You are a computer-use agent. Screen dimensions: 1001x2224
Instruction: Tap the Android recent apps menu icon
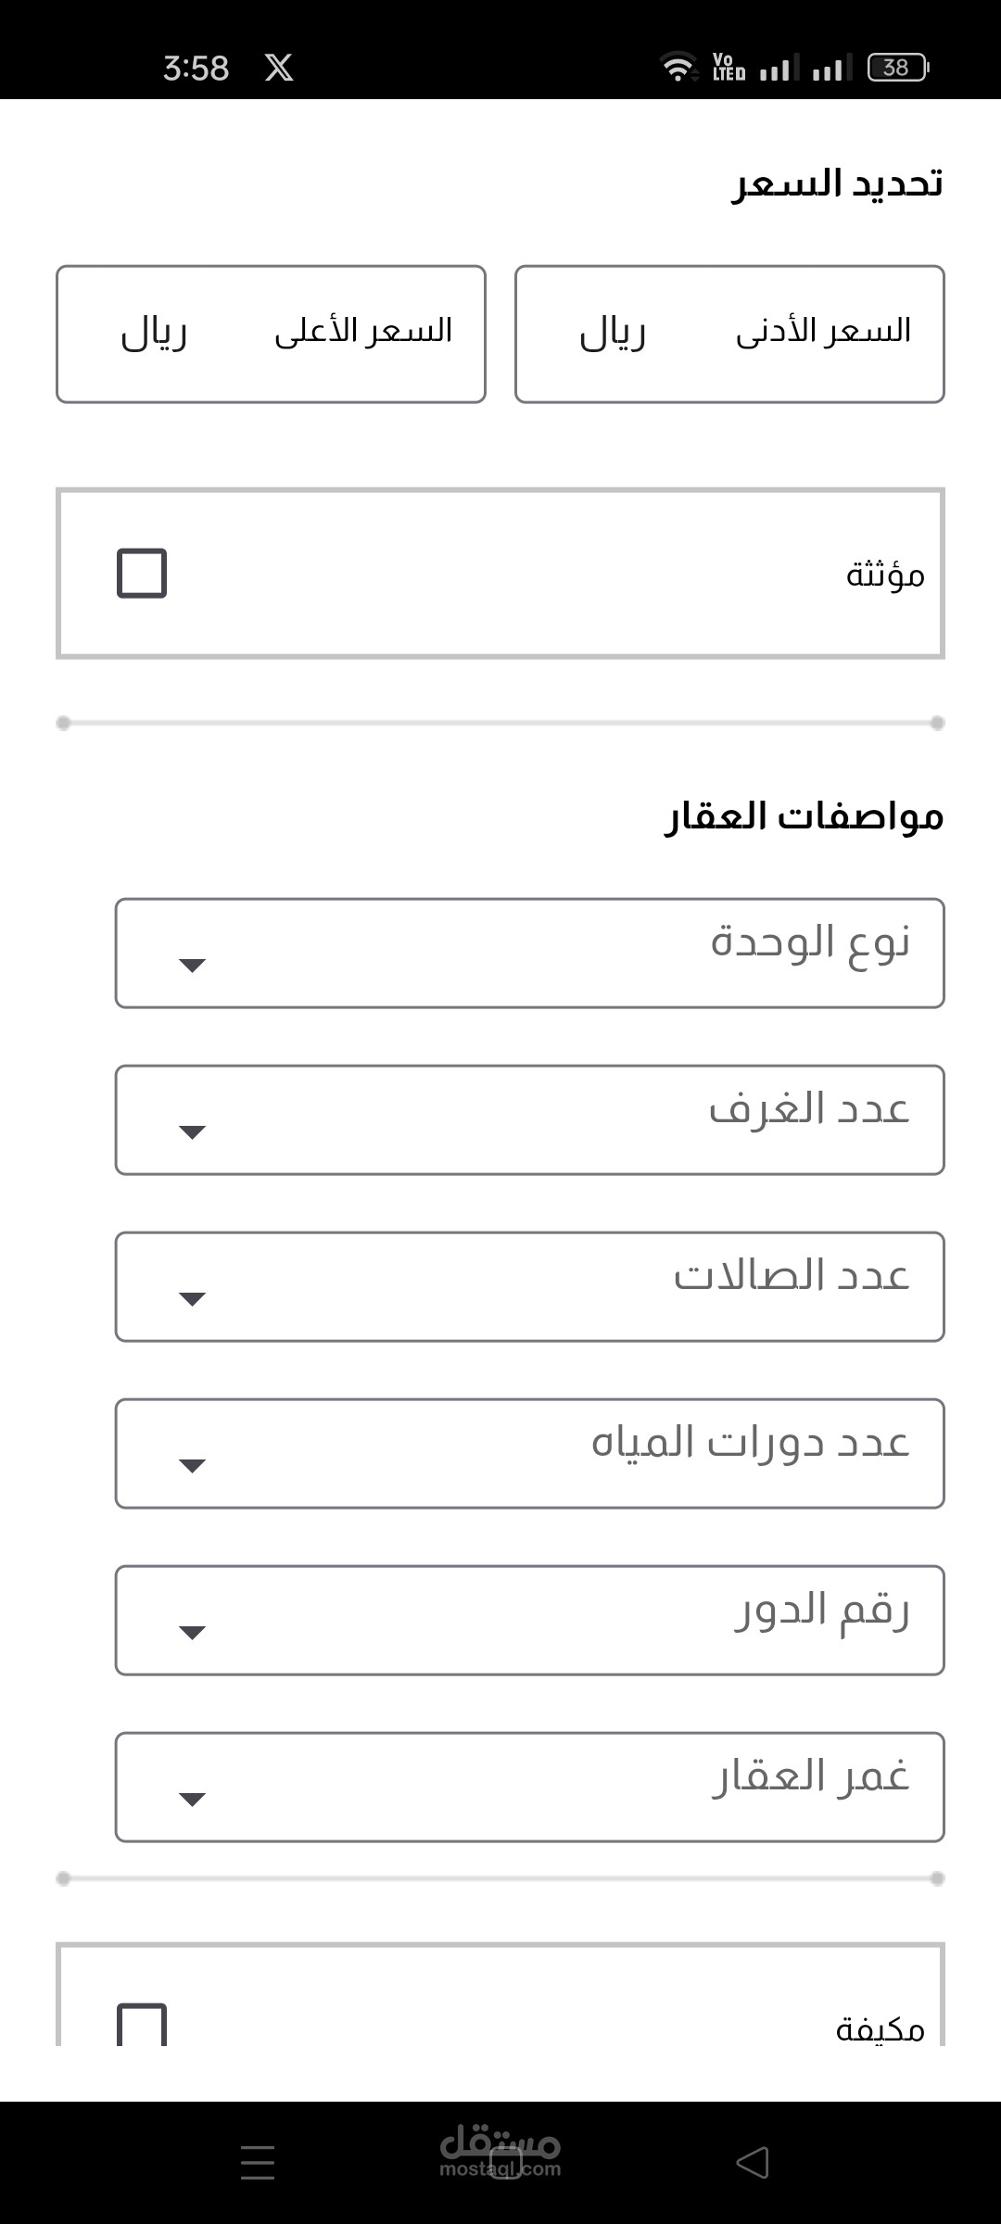click(x=257, y=2163)
